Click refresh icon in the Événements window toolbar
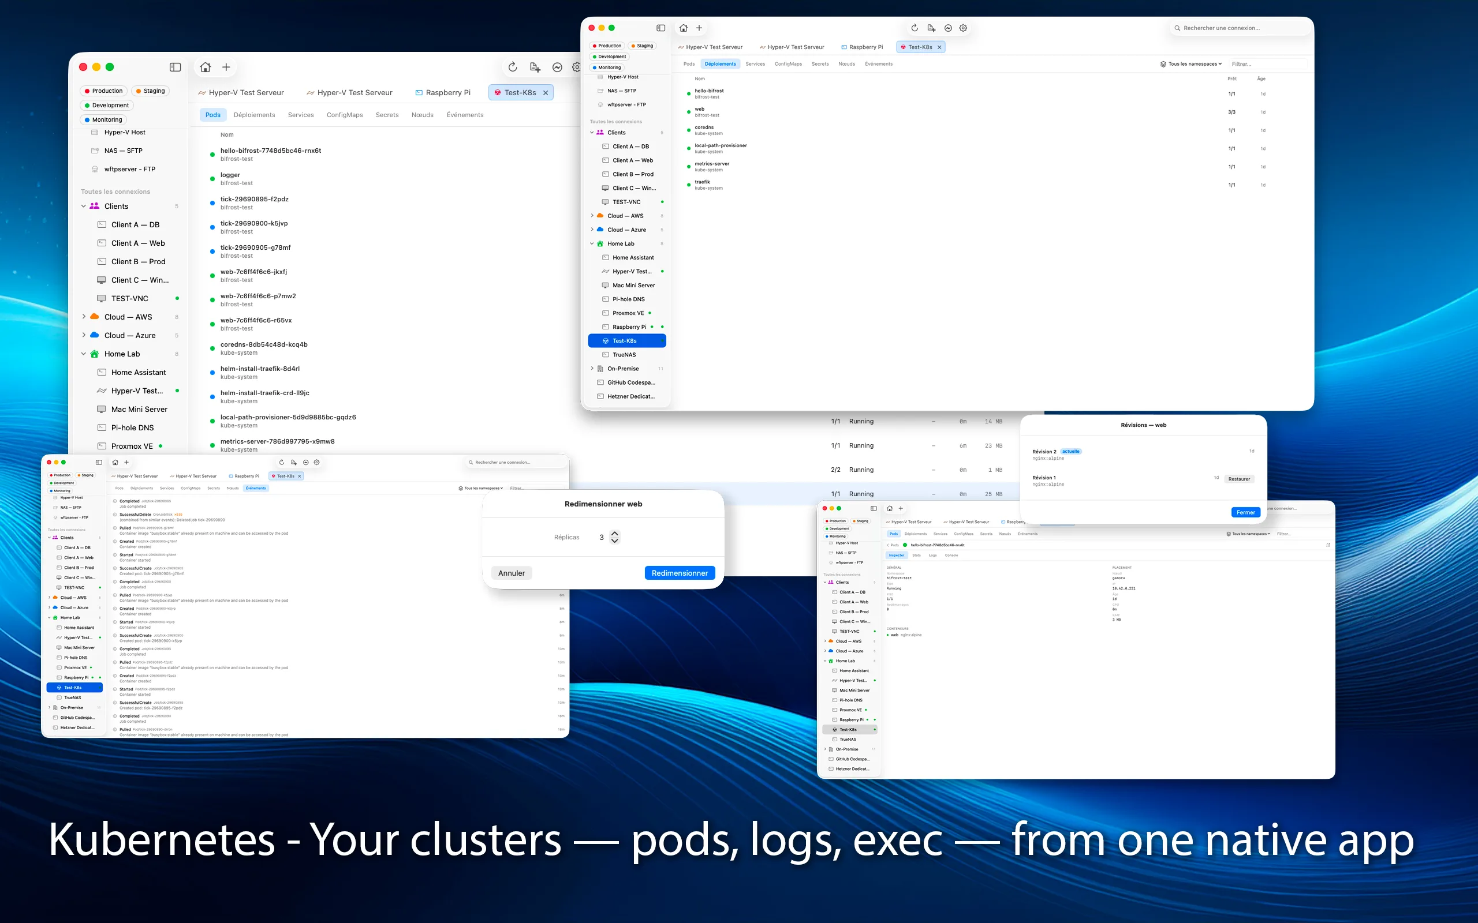 pyautogui.click(x=282, y=462)
